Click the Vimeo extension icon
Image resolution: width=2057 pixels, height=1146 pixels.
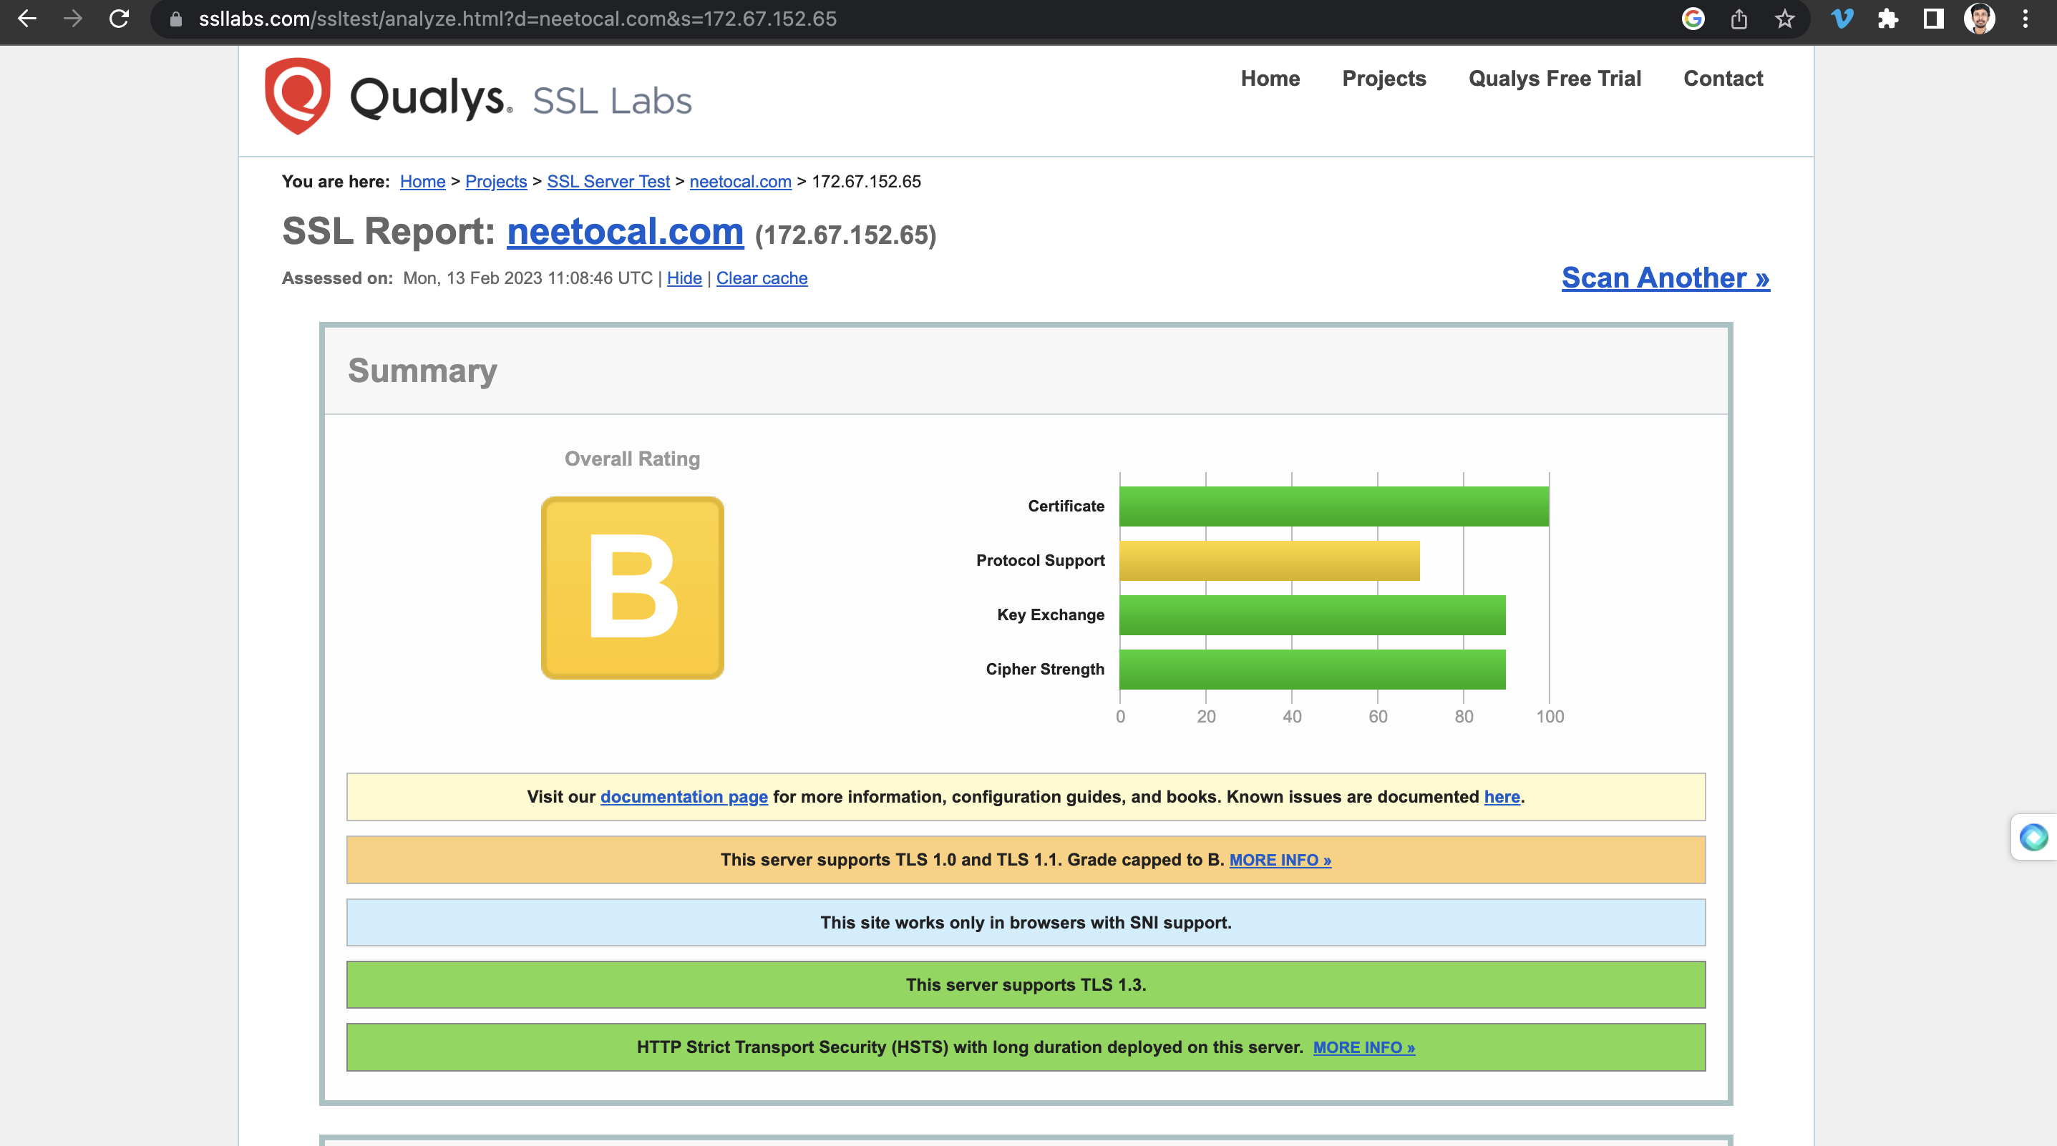1843,19
